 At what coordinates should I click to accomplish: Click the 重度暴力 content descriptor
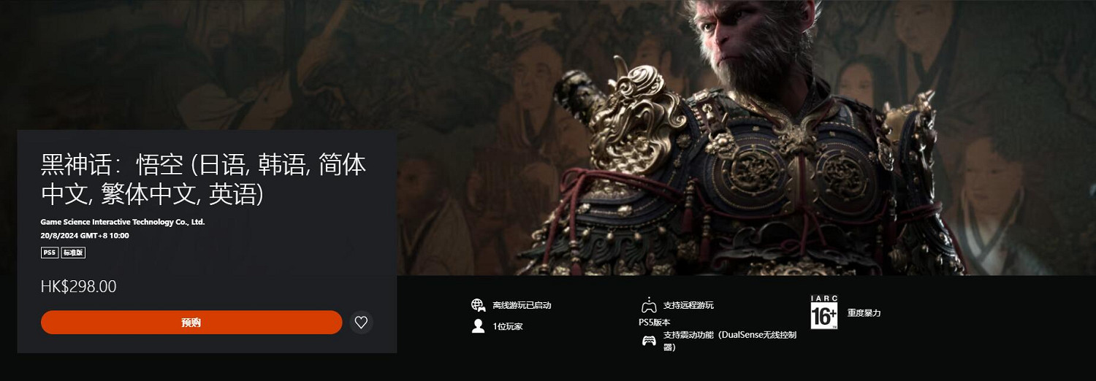864,312
